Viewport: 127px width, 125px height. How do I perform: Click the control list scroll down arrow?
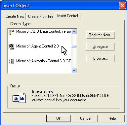tap(74, 70)
